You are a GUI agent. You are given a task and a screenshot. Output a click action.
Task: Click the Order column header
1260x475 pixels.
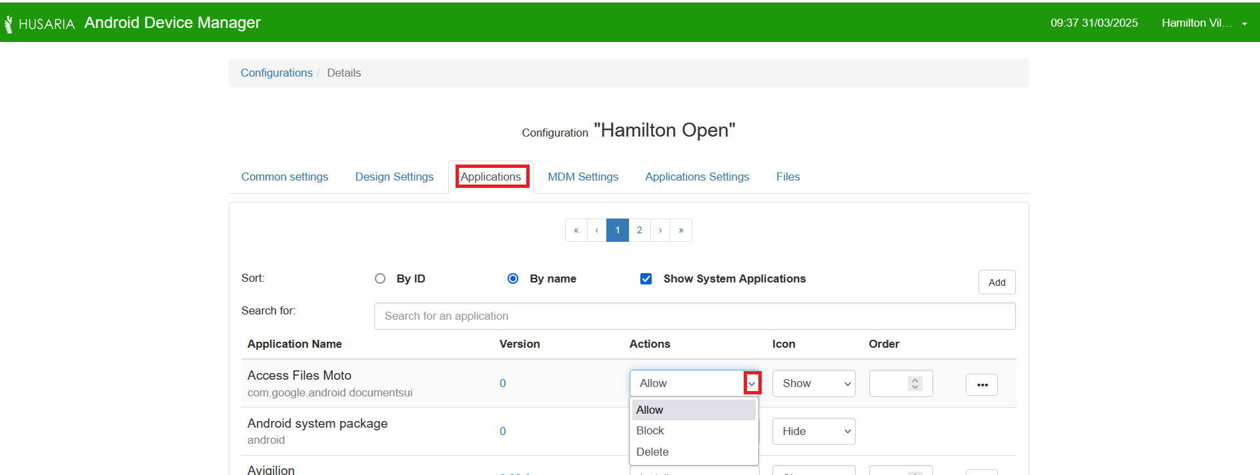(x=884, y=344)
